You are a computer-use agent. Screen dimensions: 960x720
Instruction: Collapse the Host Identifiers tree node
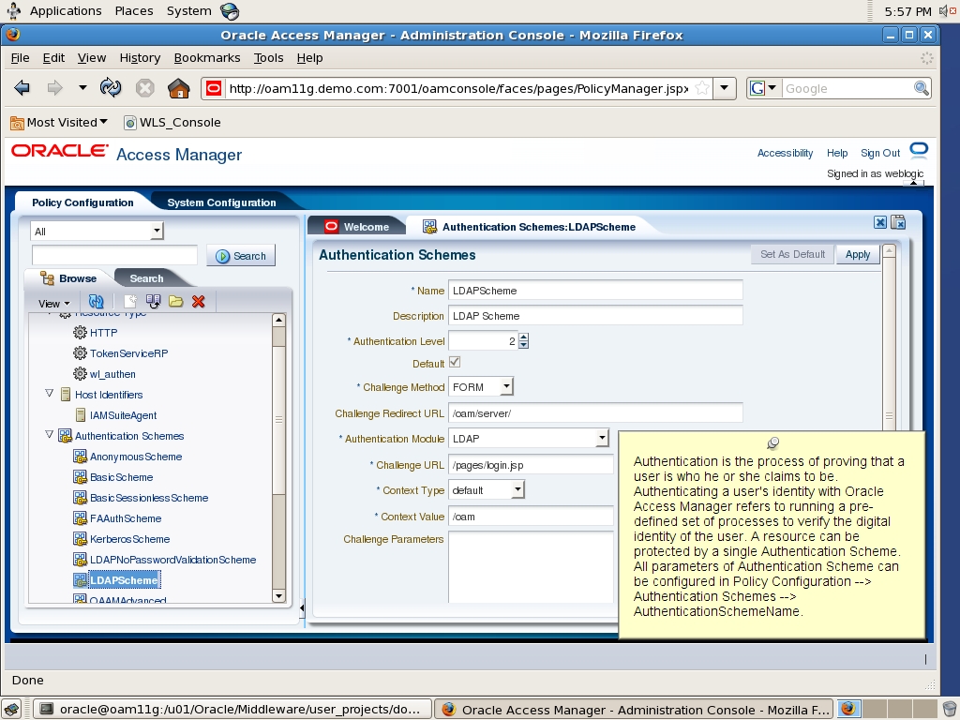coord(49,394)
